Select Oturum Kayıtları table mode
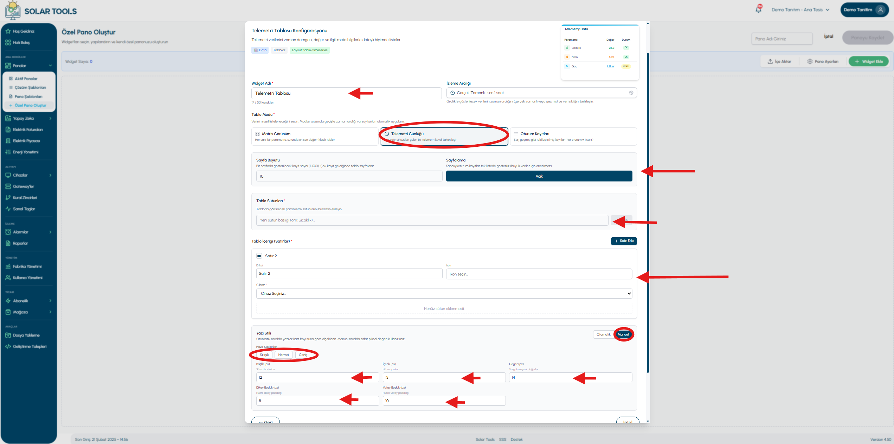Screen dimensions: 894x444 click(x=573, y=137)
